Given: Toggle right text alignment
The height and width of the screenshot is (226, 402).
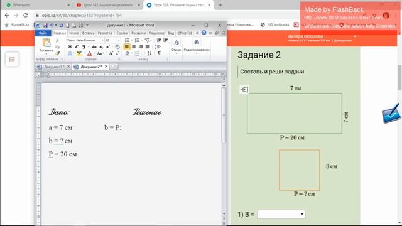Looking at the screenshot, I should pyautogui.click(x=141, y=46).
